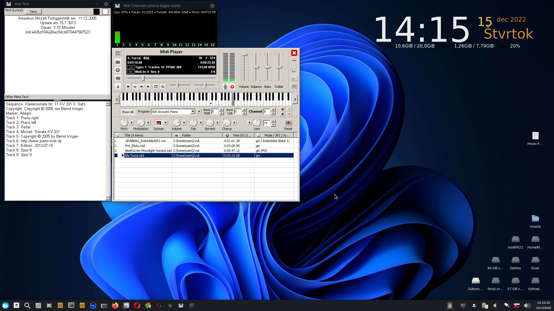The height and width of the screenshot is (311, 554).
Task: Skip to the next track
Action: (x=148, y=86)
